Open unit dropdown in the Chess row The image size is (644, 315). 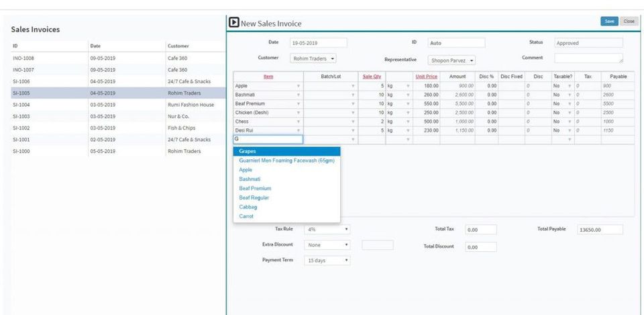[x=408, y=122]
